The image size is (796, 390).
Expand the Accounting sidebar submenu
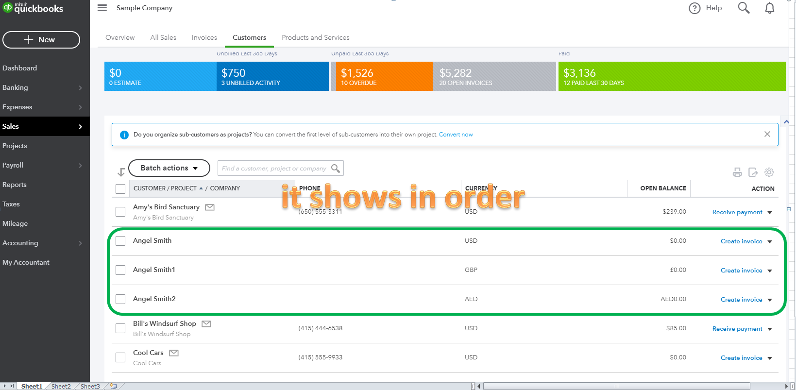click(x=81, y=243)
